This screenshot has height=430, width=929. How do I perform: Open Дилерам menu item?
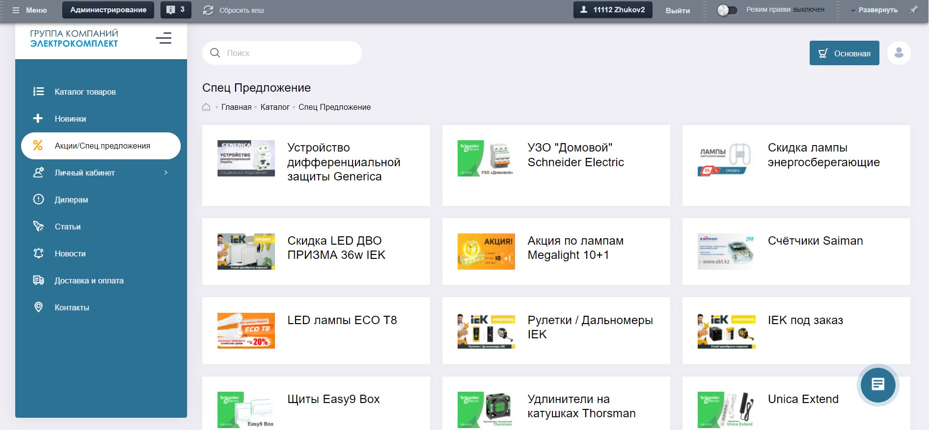(x=101, y=200)
